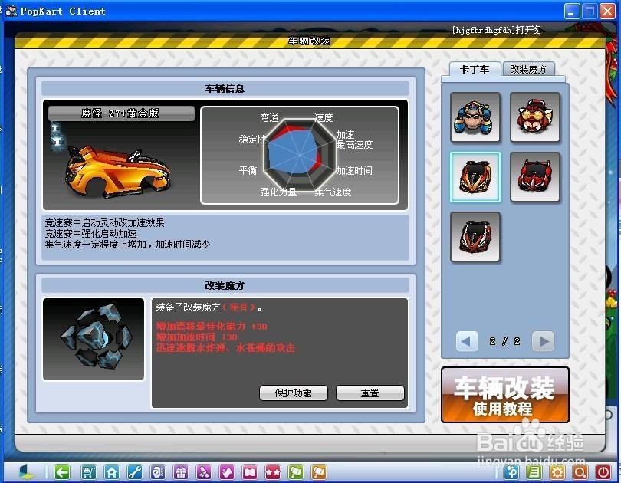Open the wrench modification icon
Viewport: 621px width, 483px height.
(135, 472)
